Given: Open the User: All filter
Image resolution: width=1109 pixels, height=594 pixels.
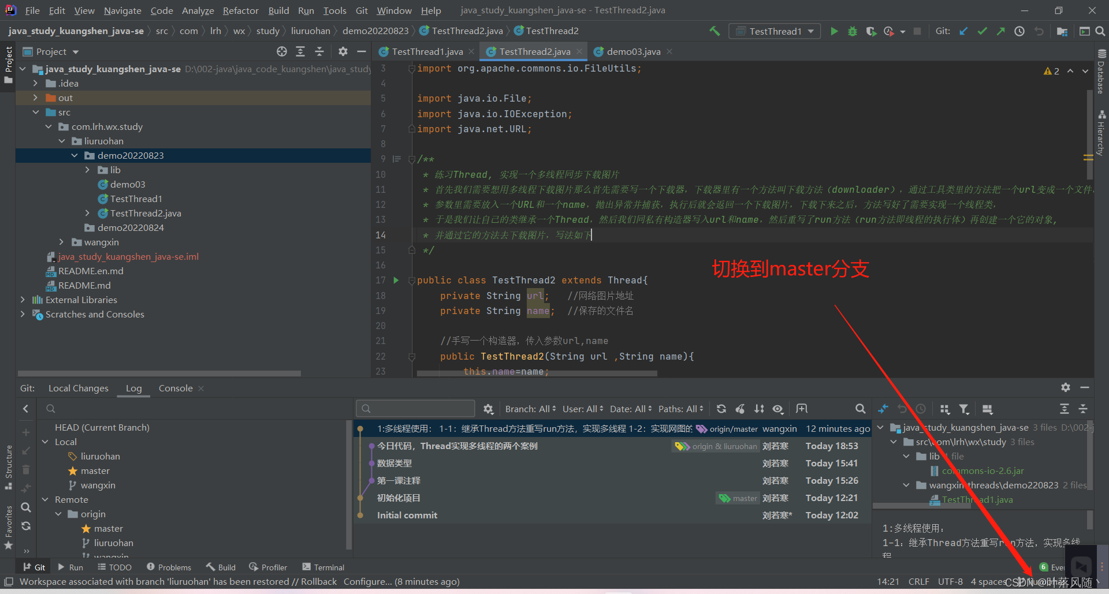Looking at the screenshot, I should point(583,409).
